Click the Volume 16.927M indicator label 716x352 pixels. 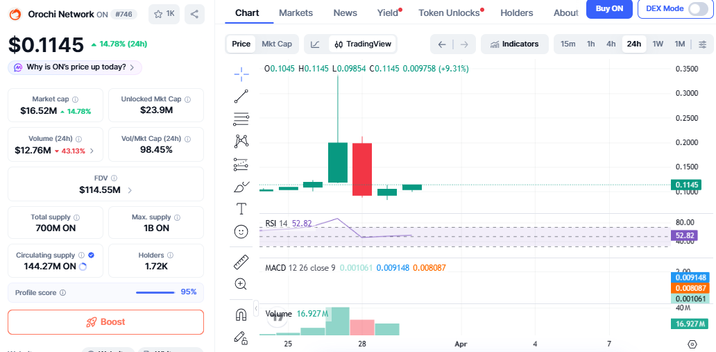click(x=297, y=314)
